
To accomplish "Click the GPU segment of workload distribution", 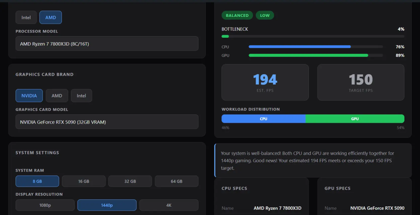I will point(355,119).
